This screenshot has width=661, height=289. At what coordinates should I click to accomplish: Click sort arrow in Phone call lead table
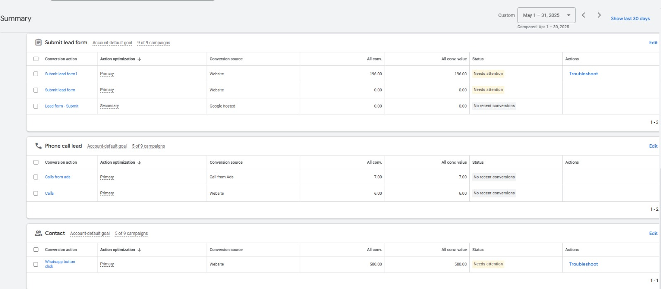[x=139, y=162]
